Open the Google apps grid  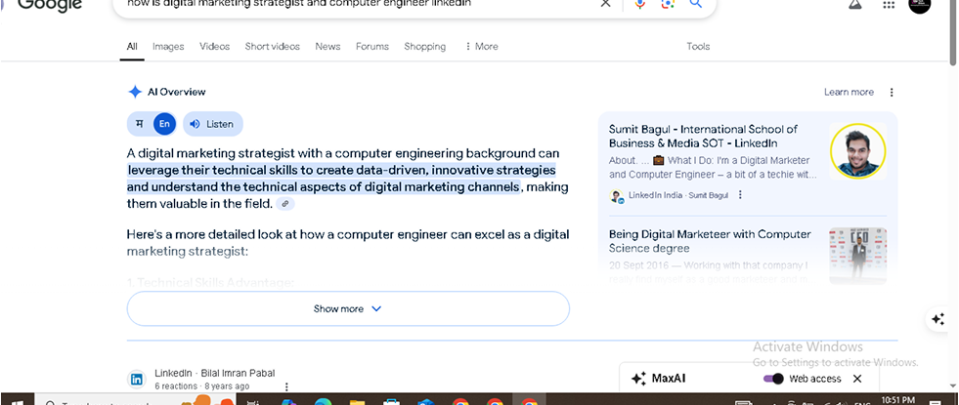click(x=889, y=4)
